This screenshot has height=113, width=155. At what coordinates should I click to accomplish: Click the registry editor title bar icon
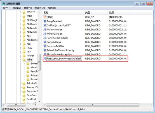[x=3, y=4]
